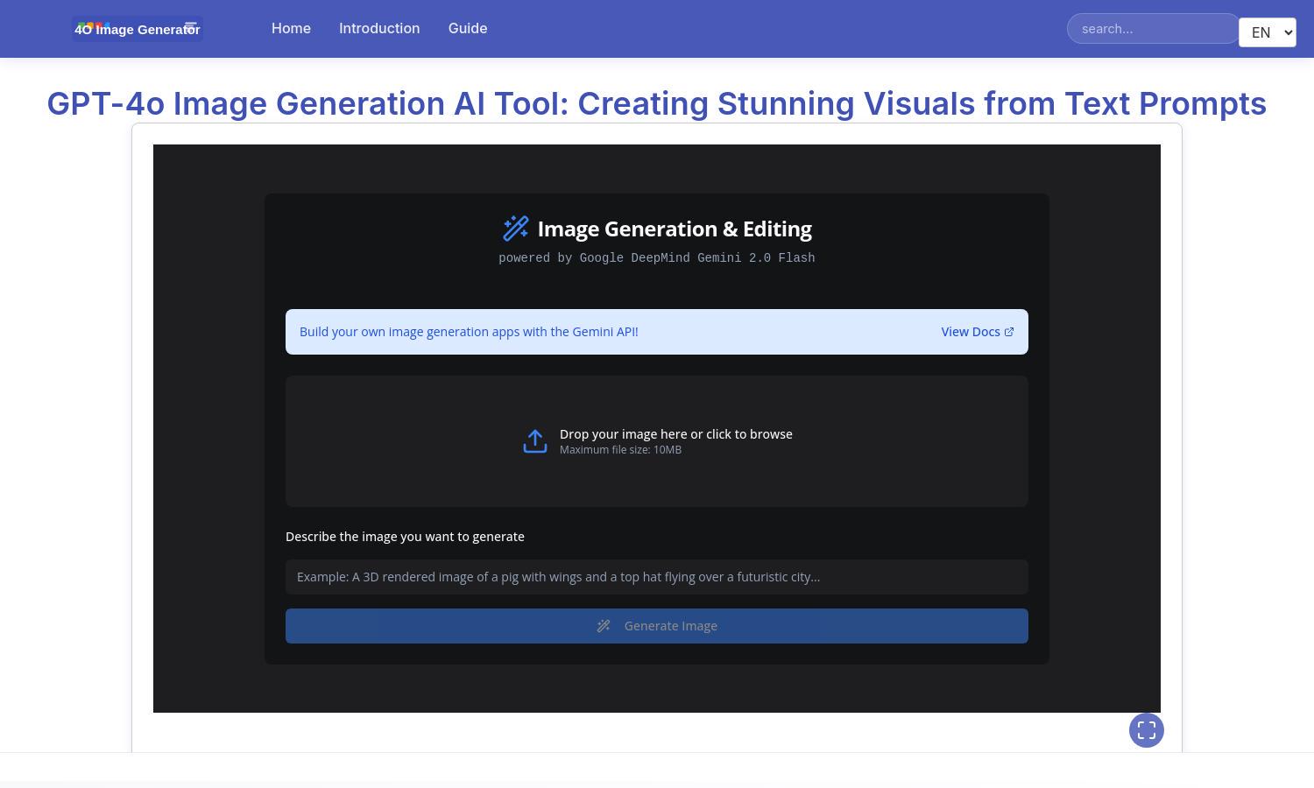Toggle fullscreen with the round expand icon
Viewport: 1314px width, 788px height.
[x=1147, y=730]
